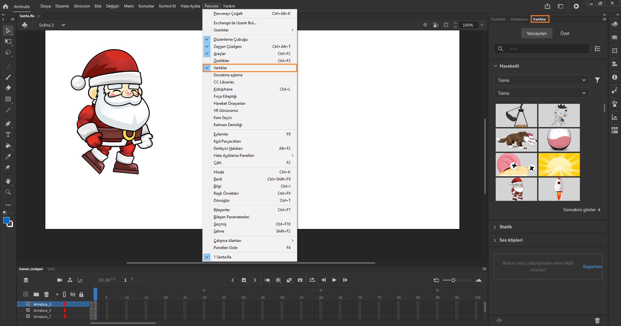Click Sonrakini göster to load more

point(582,210)
